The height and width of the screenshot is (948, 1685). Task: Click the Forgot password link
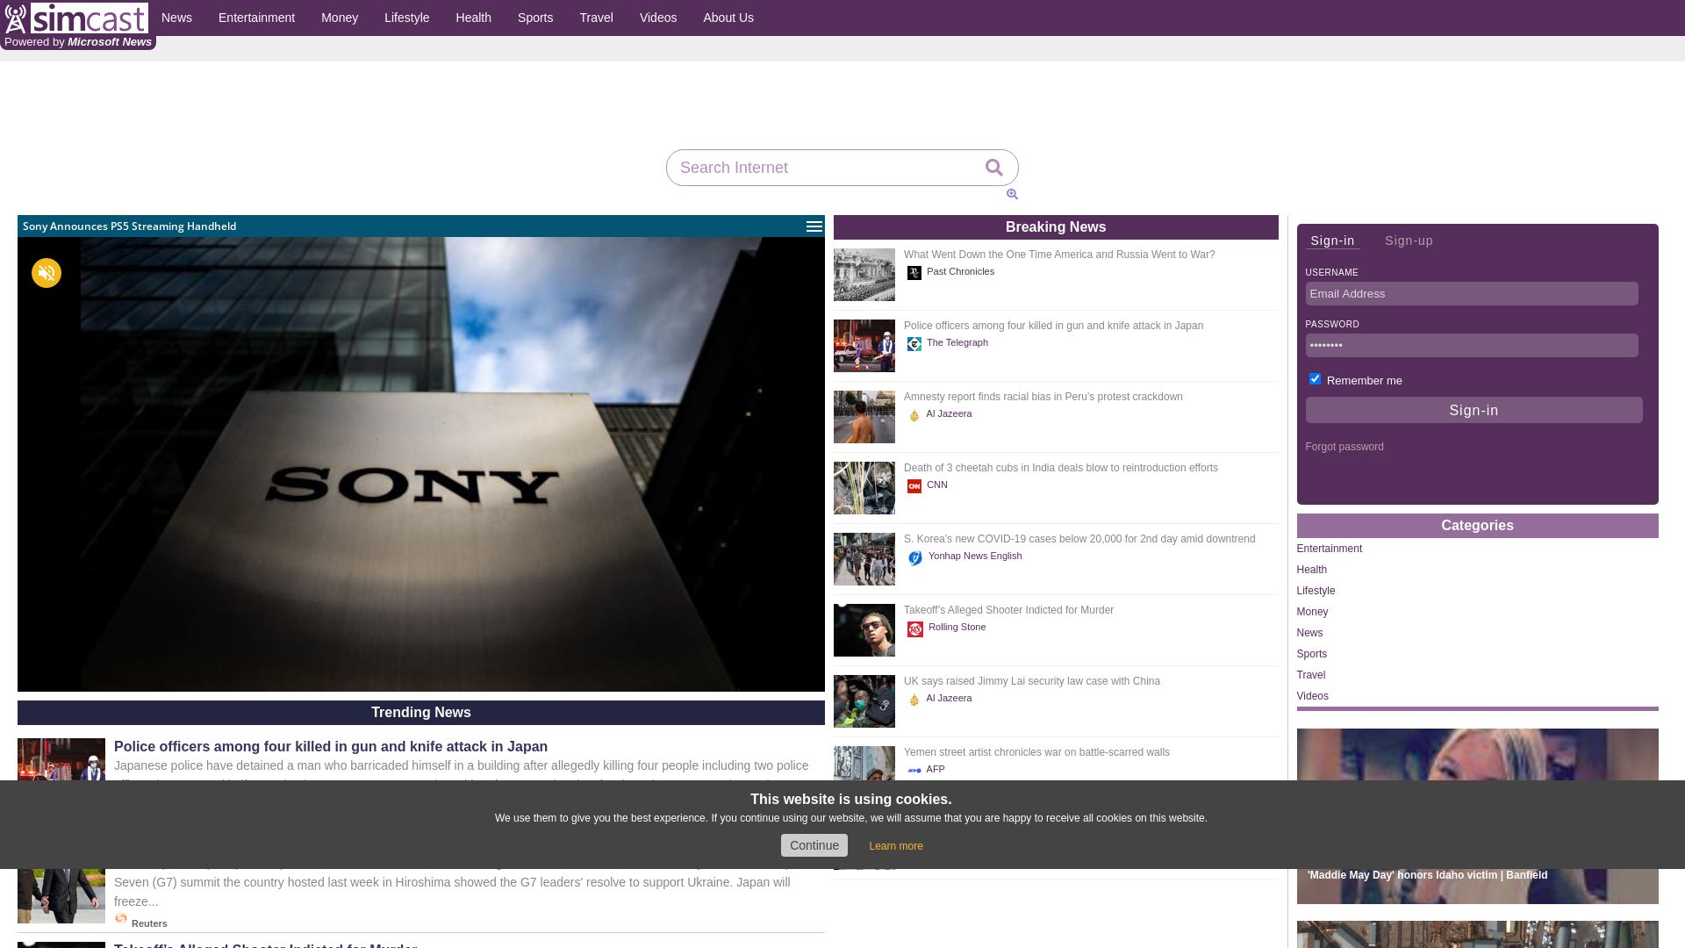tap(1344, 447)
